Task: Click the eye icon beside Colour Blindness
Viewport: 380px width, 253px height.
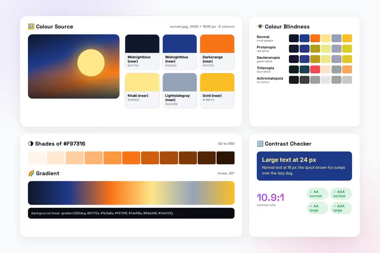Action: coord(260,27)
